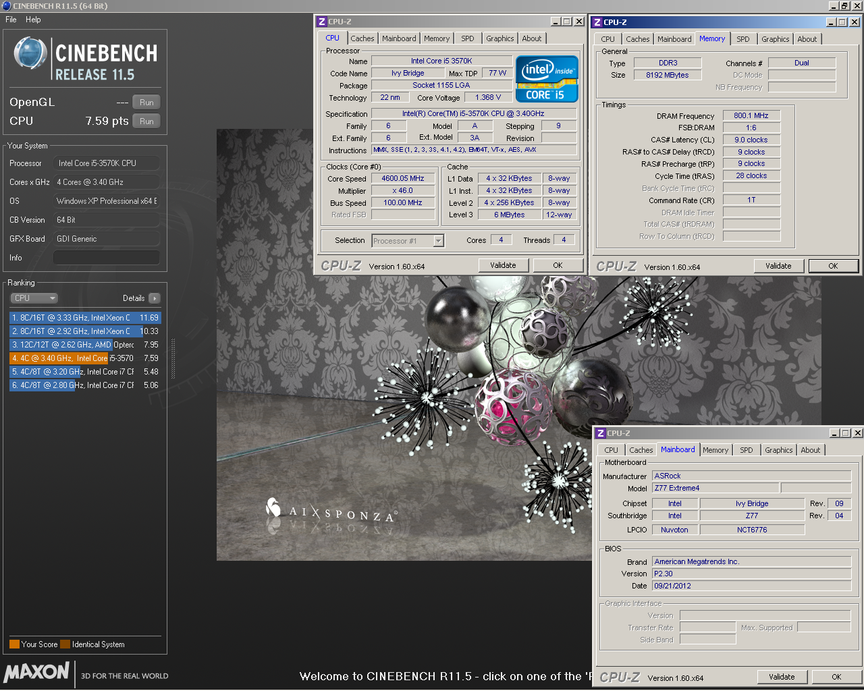Select the CPU tab in Memory window
The image size is (864, 691).
coord(607,39)
